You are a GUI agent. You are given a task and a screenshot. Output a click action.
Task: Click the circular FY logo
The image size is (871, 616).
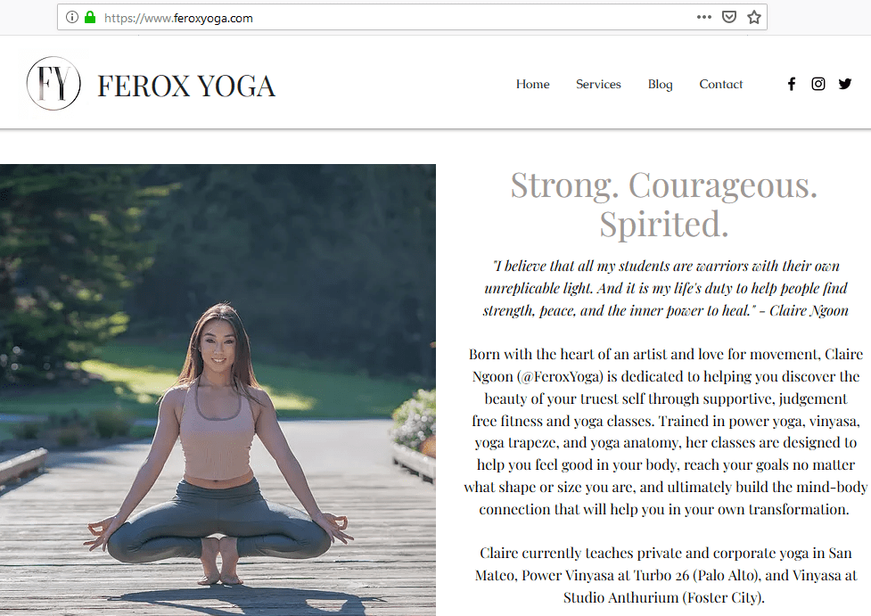coord(53,84)
